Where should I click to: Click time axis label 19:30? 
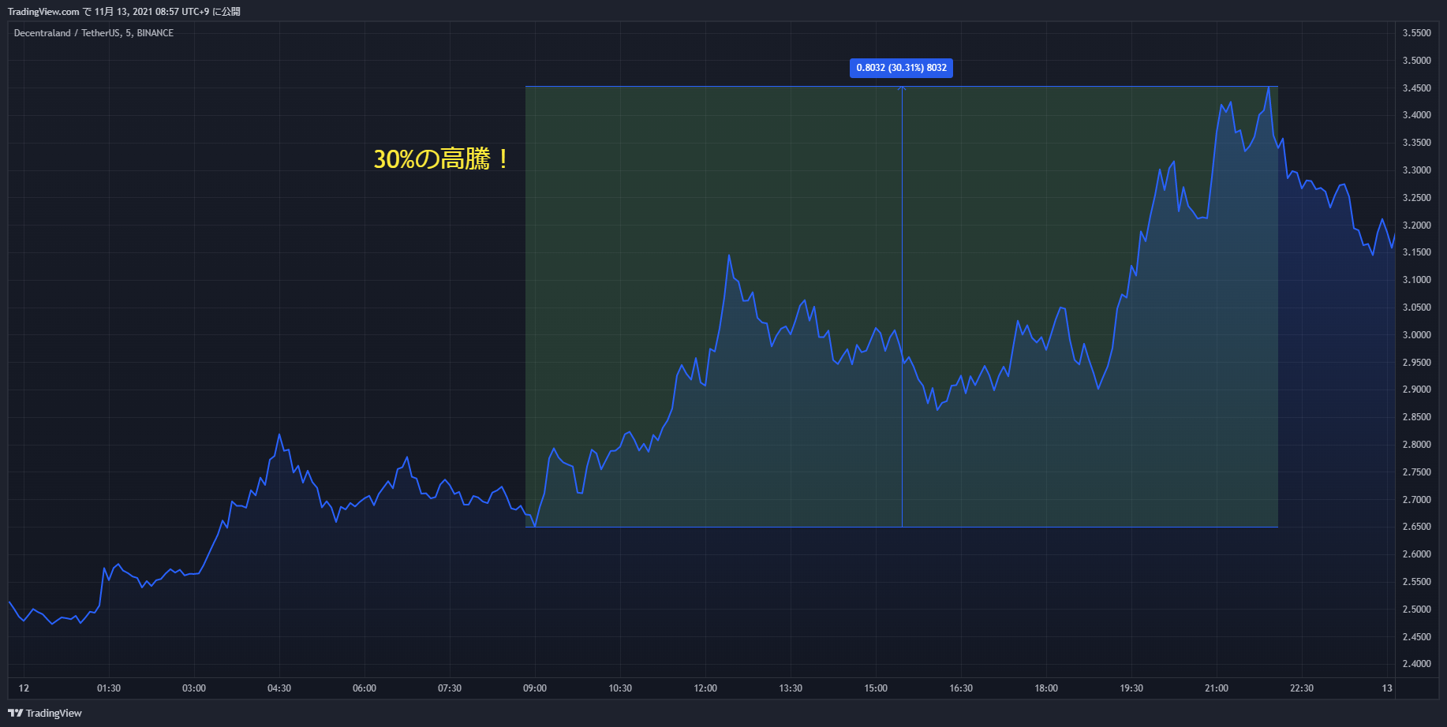click(1131, 688)
